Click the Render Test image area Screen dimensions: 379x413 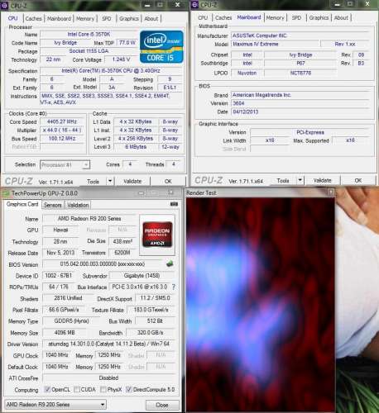tap(261, 305)
